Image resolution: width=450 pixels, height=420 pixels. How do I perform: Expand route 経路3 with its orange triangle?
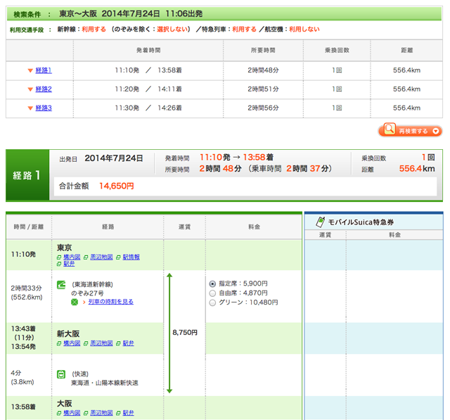click(30, 108)
